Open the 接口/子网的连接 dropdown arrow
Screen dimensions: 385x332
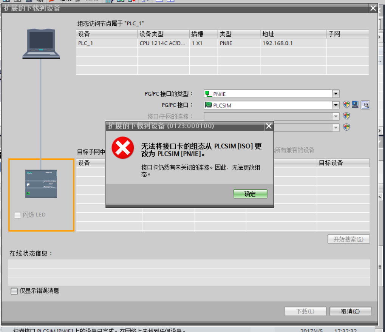(336, 116)
